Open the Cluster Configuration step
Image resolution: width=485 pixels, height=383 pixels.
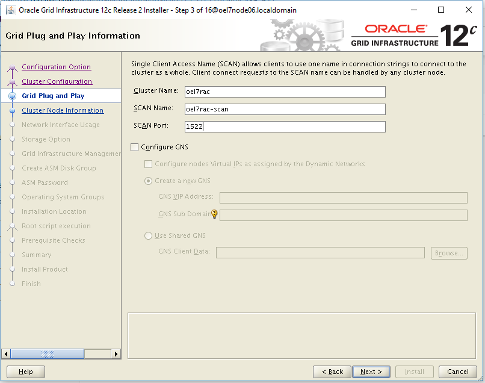point(57,82)
